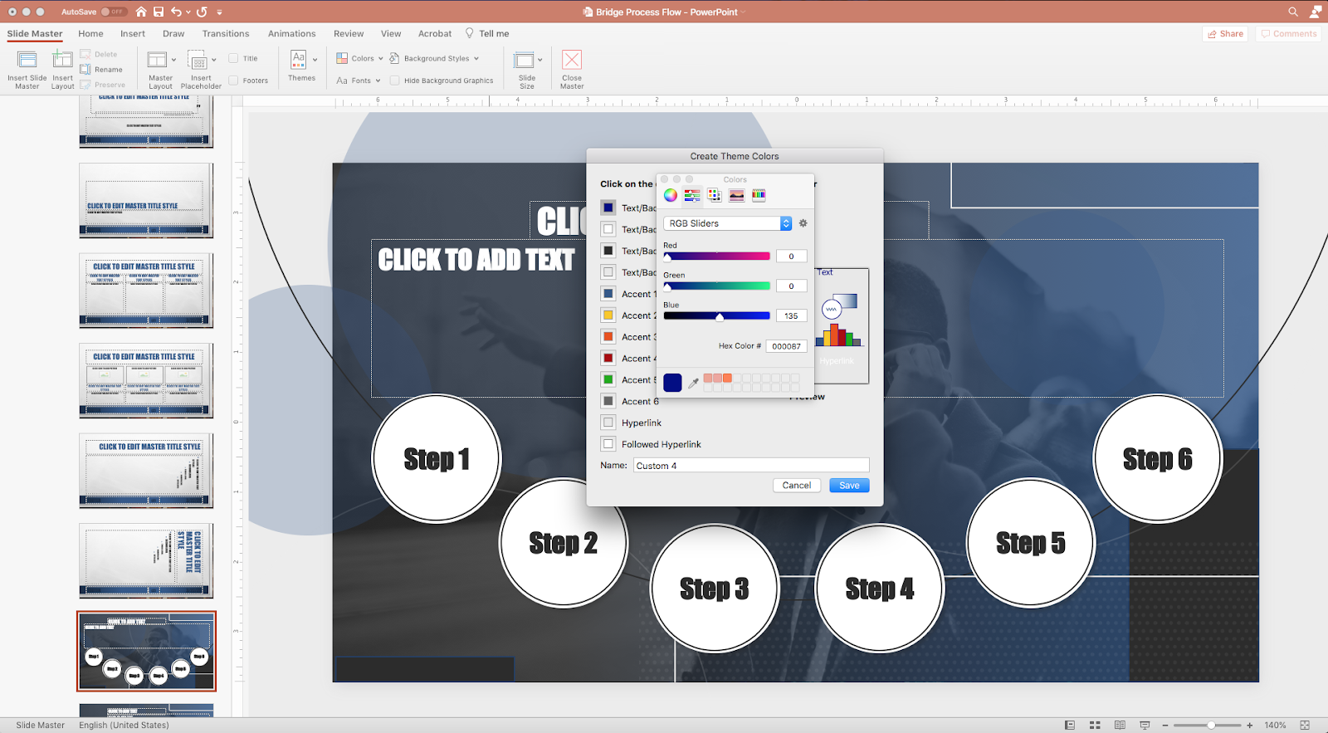Viewport: 1328px width, 733px height.
Task: Click the Master Layout icon
Action: [157, 60]
